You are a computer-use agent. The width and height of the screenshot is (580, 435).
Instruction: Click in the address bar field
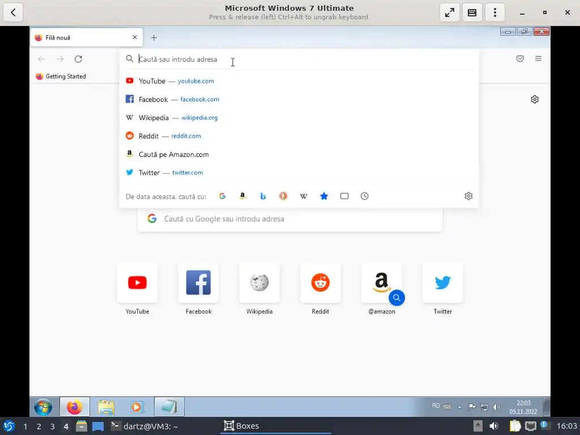(299, 59)
